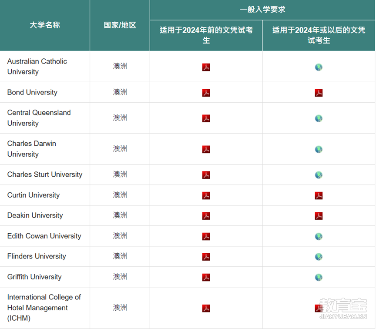Open pre-2024 PDF for Charles Darwin University

point(206,149)
